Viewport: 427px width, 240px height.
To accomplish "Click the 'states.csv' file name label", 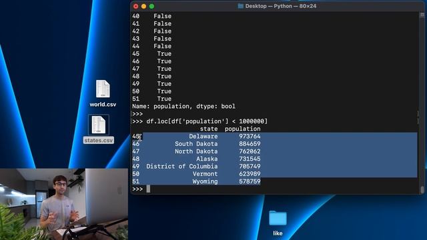I will click(99, 141).
